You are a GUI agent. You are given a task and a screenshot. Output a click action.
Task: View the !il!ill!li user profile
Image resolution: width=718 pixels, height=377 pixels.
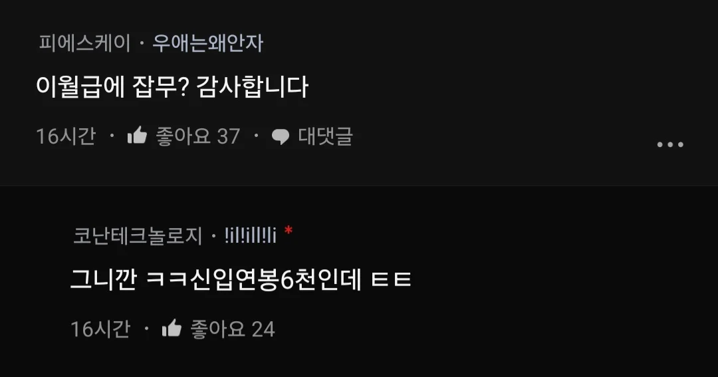(250, 236)
